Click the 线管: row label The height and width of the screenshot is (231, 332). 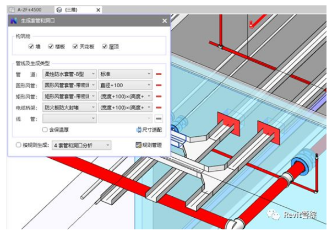click(26, 119)
